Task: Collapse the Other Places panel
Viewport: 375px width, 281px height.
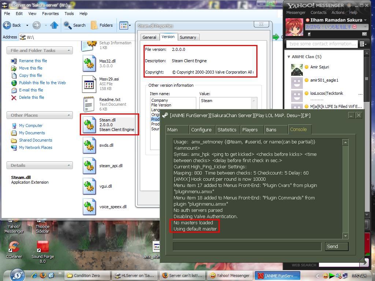Action: tap(69, 115)
